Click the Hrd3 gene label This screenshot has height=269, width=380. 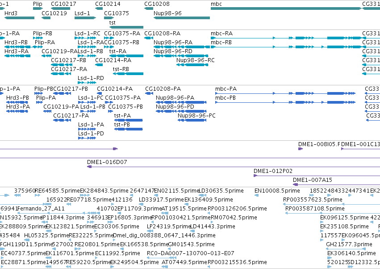tap(11, 13)
